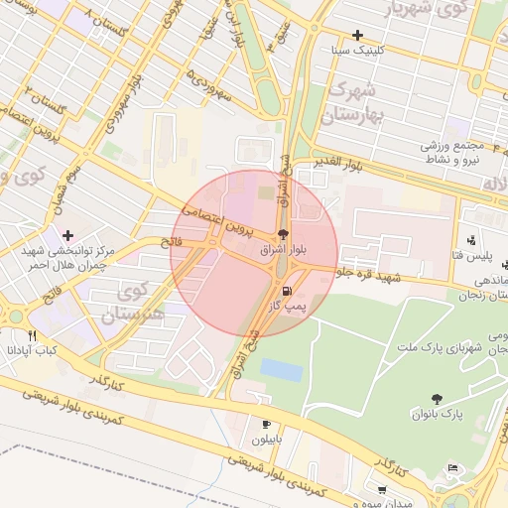Select the شهید قره جلو street label
Viewport: 508px width, 508px height.
click(x=368, y=276)
